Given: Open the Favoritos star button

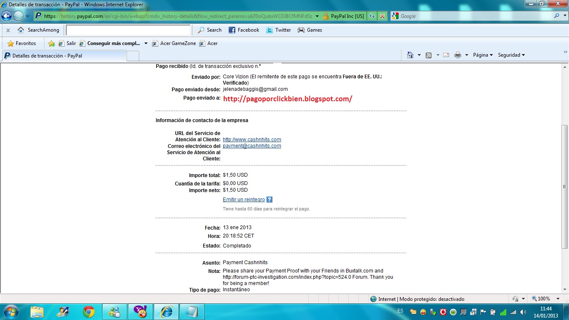Looking at the screenshot, I should coord(22,43).
